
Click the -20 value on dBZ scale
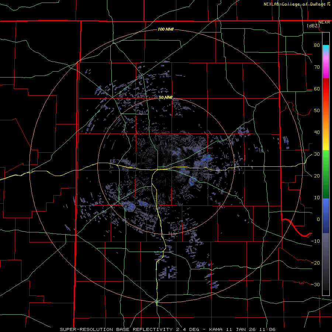tap(315, 263)
